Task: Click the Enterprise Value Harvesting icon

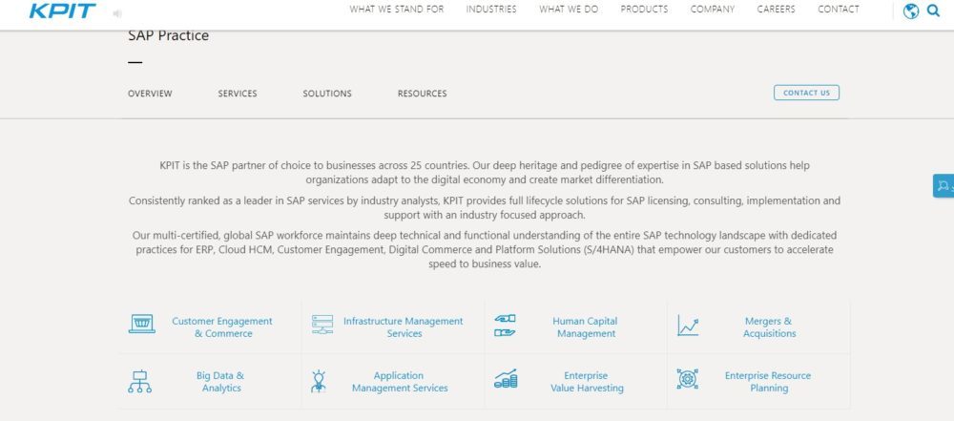Action: tap(505, 379)
